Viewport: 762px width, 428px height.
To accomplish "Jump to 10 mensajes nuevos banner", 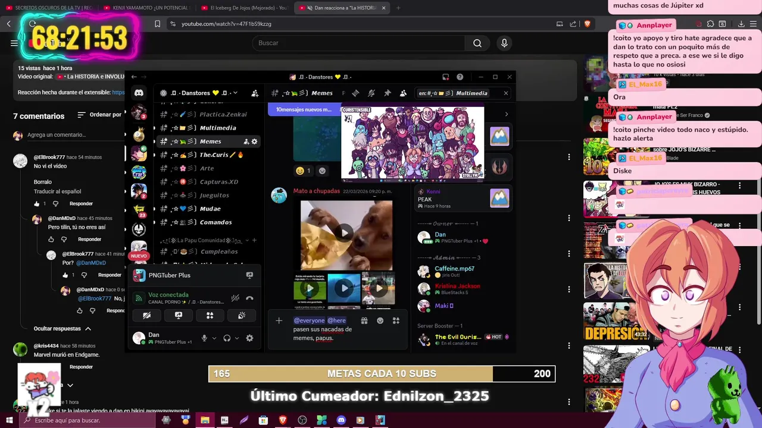I will pyautogui.click(x=303, y=109).
